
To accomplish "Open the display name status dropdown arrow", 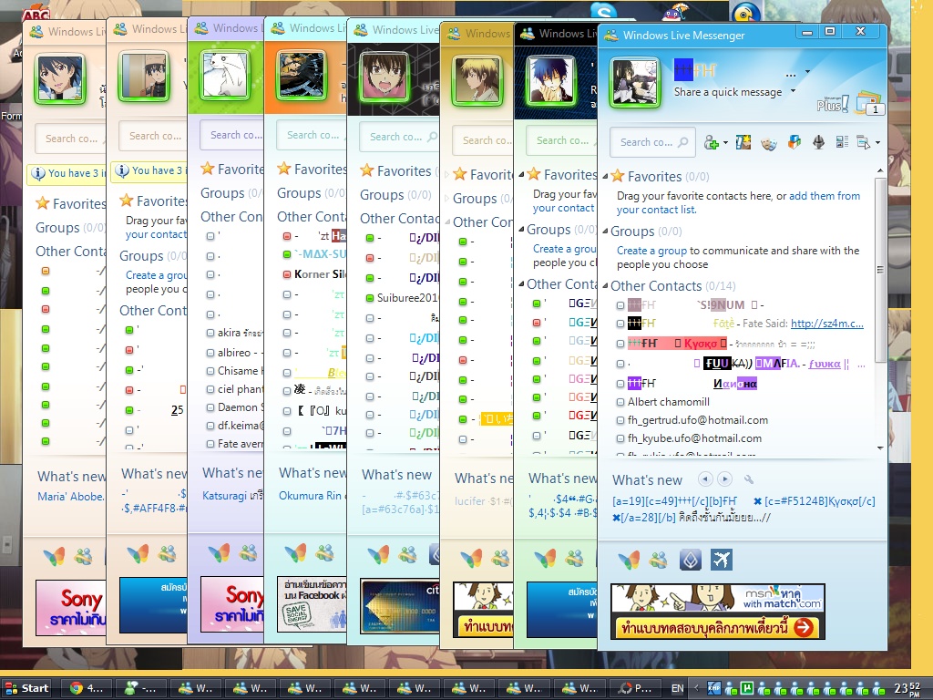I will [x=807, y=71].
